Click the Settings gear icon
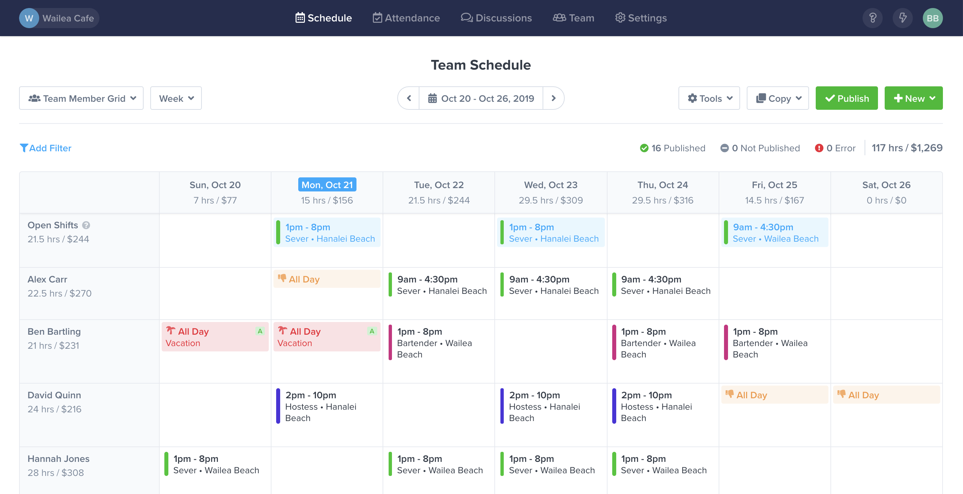 (x=619, y=18)
